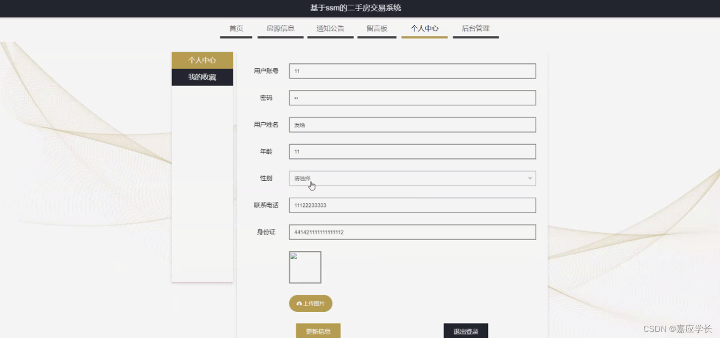Image resolution: width=720 pixels, height=338 pixels.
Task: Click the 更新信息 button
Action: pos(318,331)
